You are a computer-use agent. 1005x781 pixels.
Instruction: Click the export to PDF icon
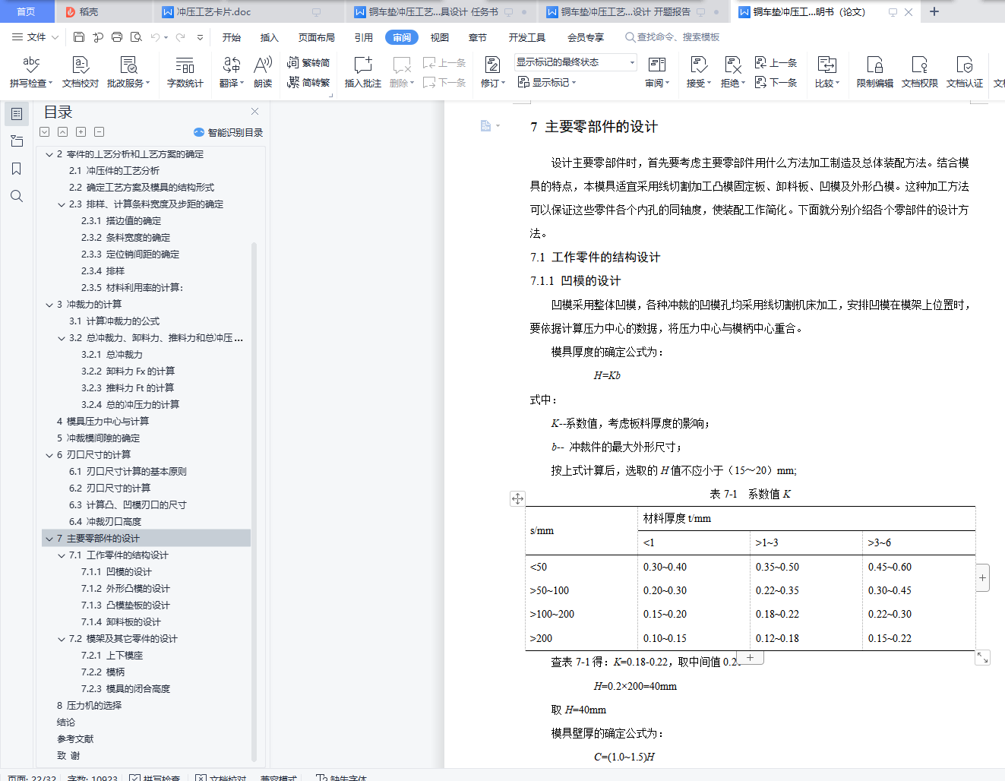pyautogui.click(x=98, y=37)
